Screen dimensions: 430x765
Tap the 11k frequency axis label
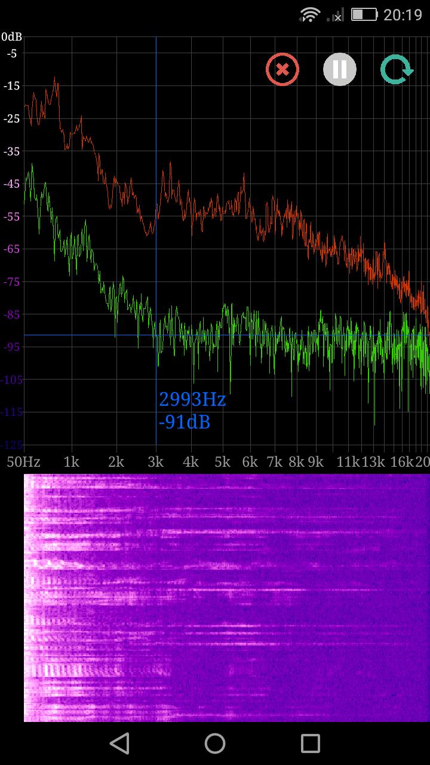(x=348, y=461)
